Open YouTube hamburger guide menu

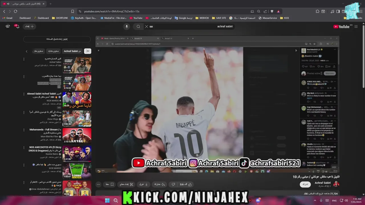tap(356, 26)
